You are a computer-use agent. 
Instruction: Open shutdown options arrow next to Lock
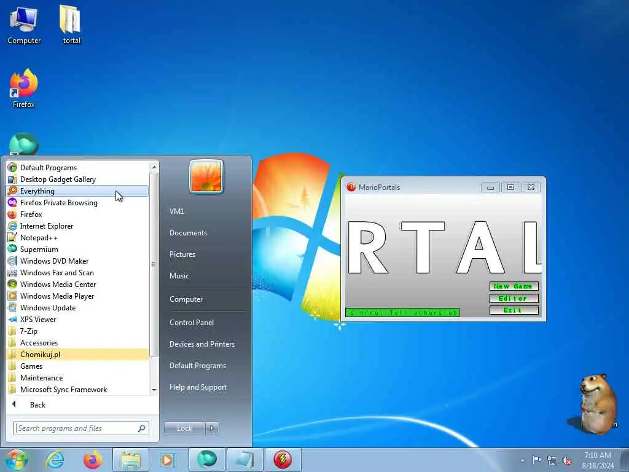coord(212,428)
